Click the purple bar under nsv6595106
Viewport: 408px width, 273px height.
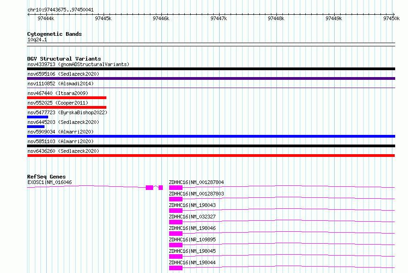pos(211,78)
